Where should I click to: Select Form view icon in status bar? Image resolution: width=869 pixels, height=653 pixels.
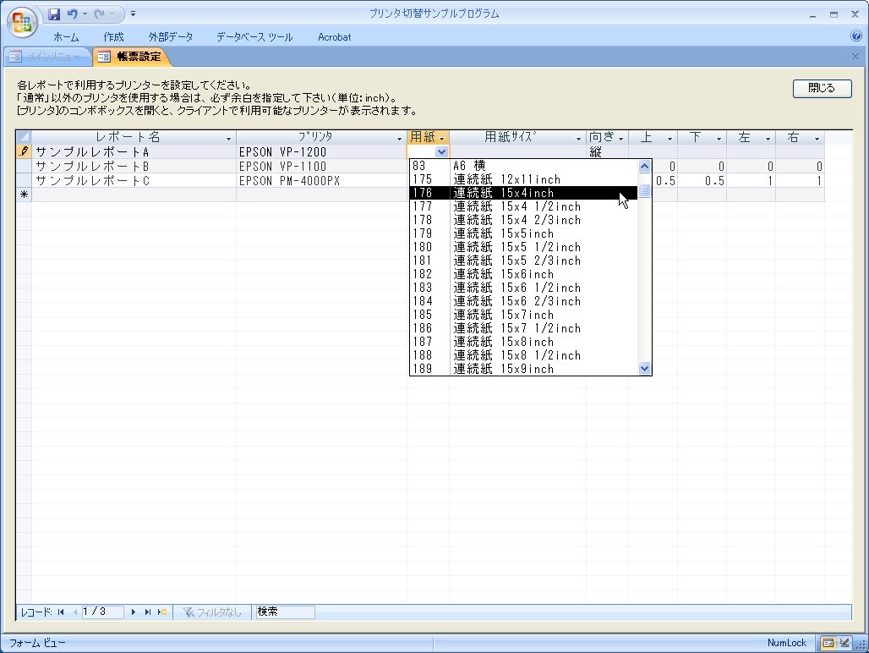tap(828, 643)
